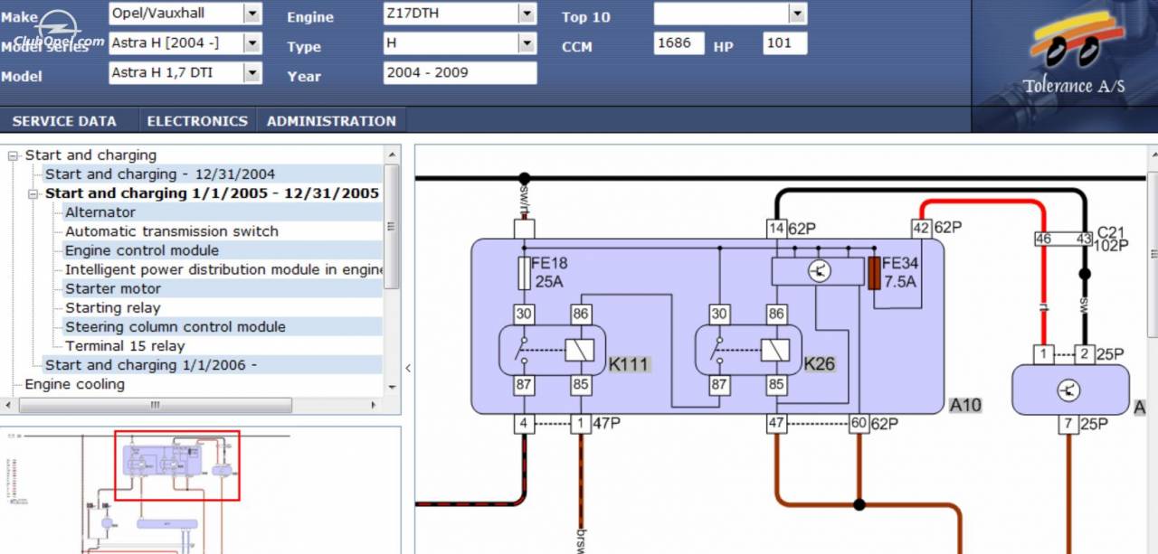Select the Terminal 15 relay item
Screen dimensions: 1158x554
[125, 346]
